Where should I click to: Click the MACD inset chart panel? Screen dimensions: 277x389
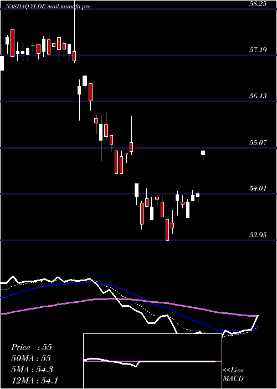pyautogui.click(x=152, y=361)
